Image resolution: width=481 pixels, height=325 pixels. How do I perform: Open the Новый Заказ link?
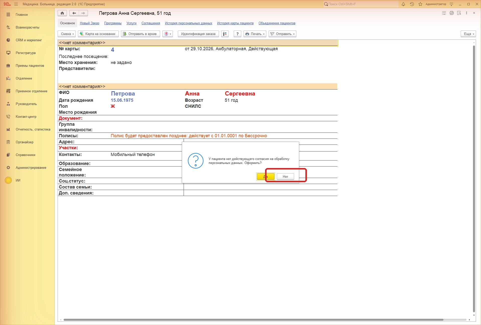pos(89,23)
